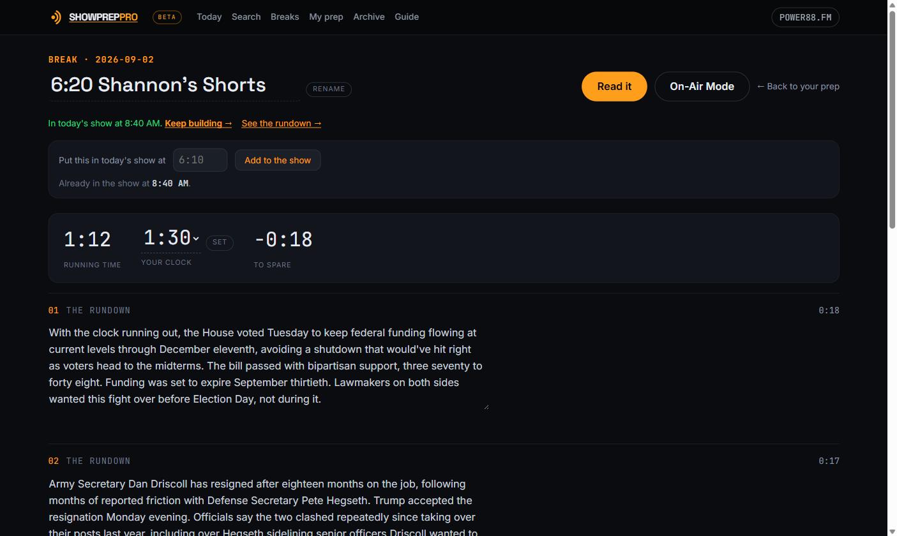Image resolution: width=897 pixels, height=536 pixels.
Task: Click the Dan Driscoll story text
Action: 268,508
